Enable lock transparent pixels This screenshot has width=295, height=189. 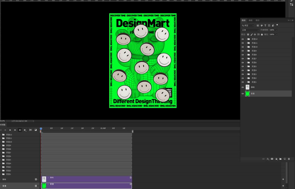coord(248,35)
